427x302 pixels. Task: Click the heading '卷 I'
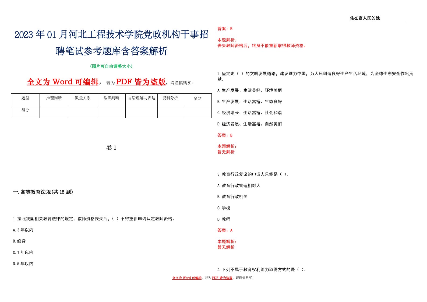[x=111, y=148]
